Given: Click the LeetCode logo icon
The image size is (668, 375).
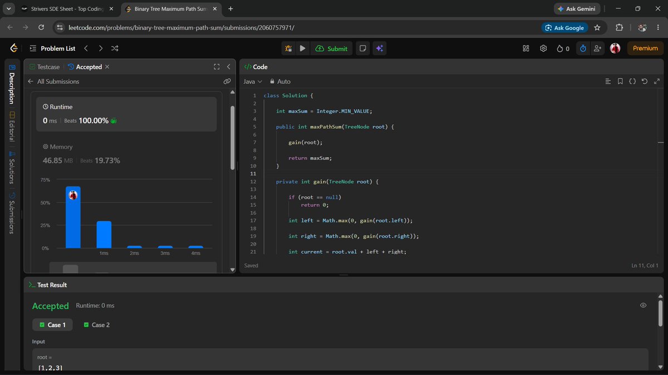Looking at the screenshot, I should click(13, 48).
